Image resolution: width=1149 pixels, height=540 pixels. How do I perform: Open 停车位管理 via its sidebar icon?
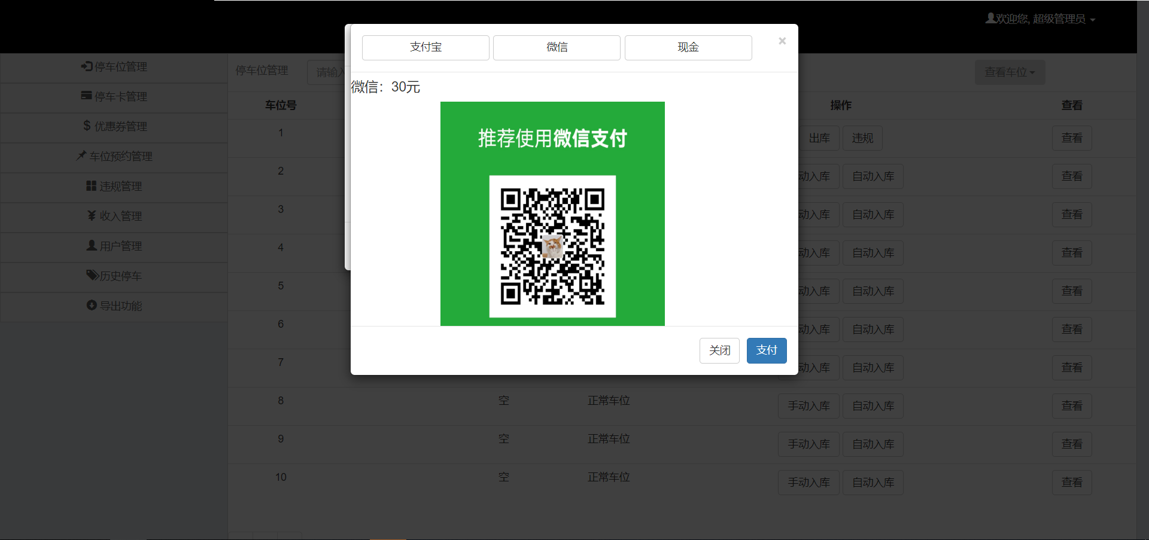pos(87,66)
